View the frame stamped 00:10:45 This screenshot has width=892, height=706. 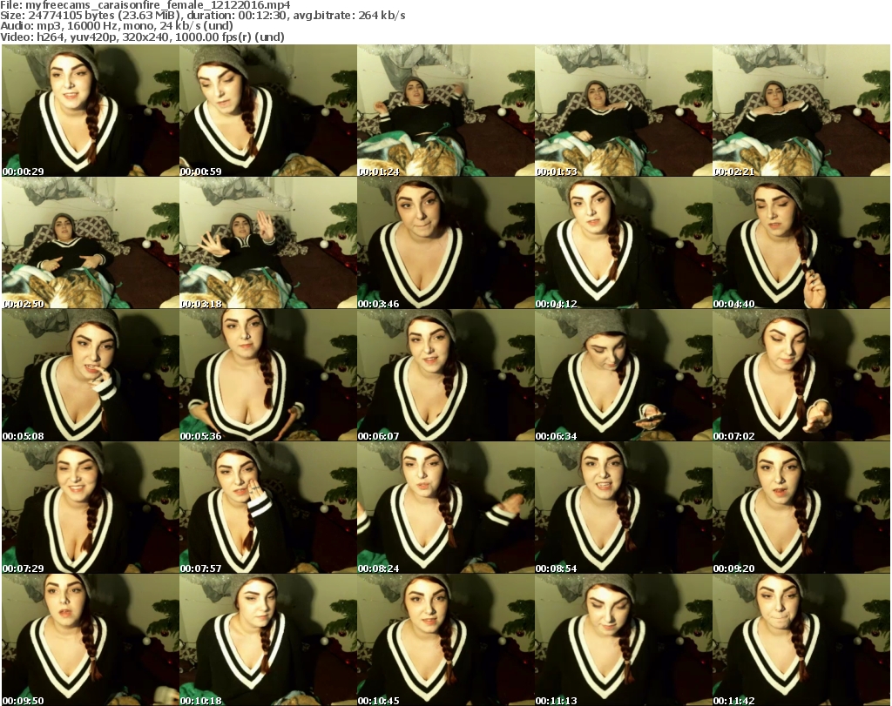(x=445, y=640)
